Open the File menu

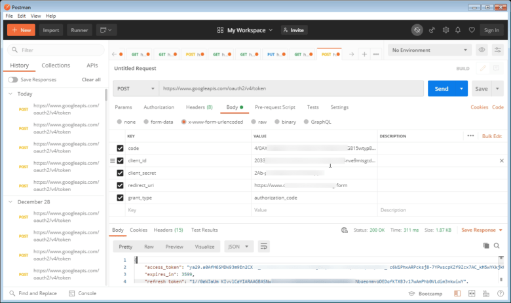[9, 16]
